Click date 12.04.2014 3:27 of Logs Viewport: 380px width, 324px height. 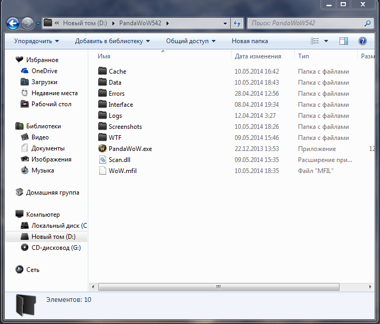(x=255, y=116)
